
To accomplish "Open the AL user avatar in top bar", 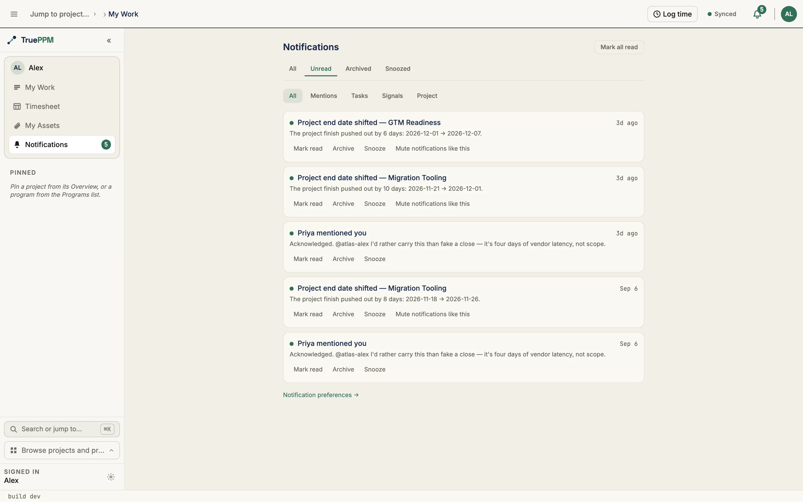I will point(789,14).
